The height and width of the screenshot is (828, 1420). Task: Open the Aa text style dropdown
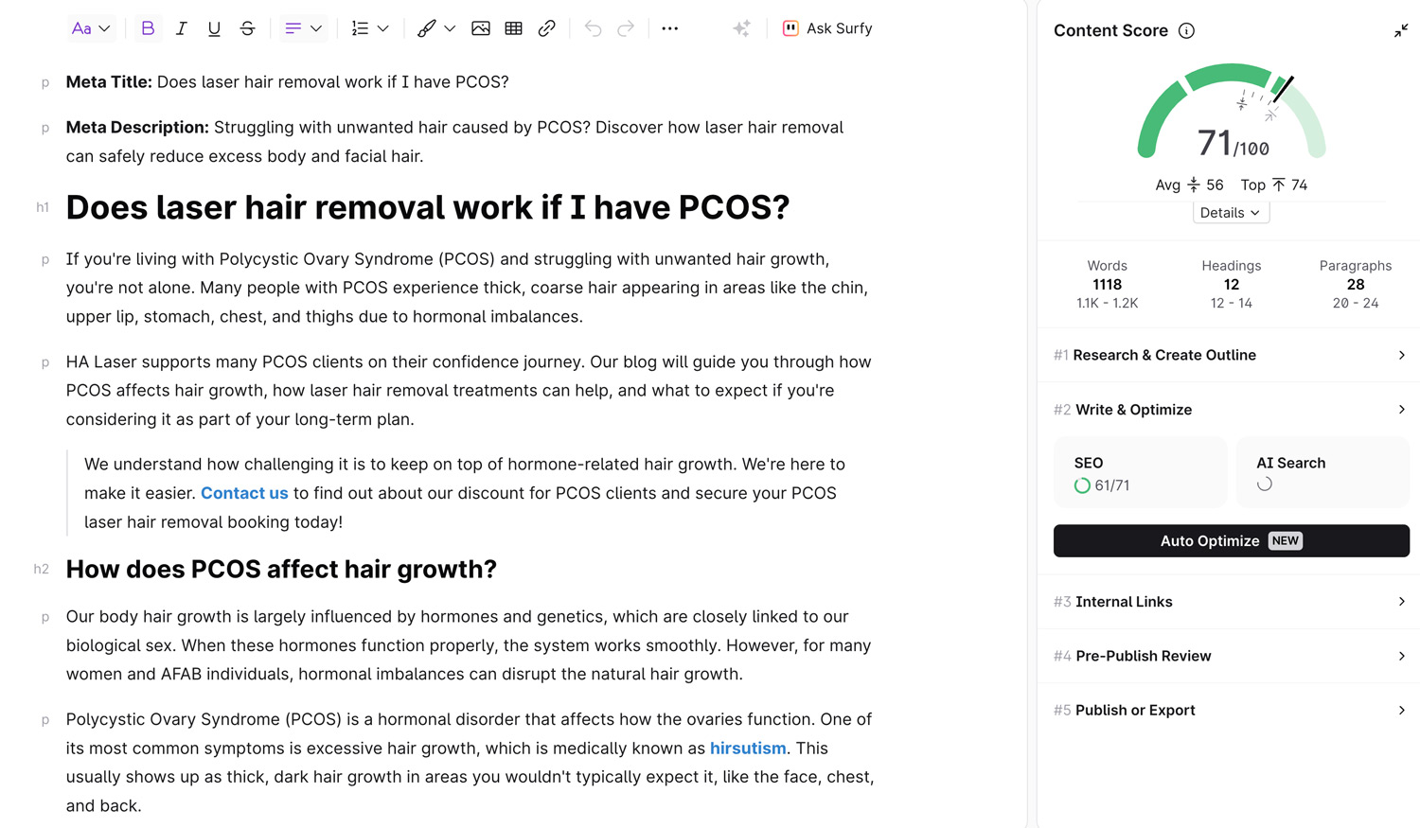[92, 28]
